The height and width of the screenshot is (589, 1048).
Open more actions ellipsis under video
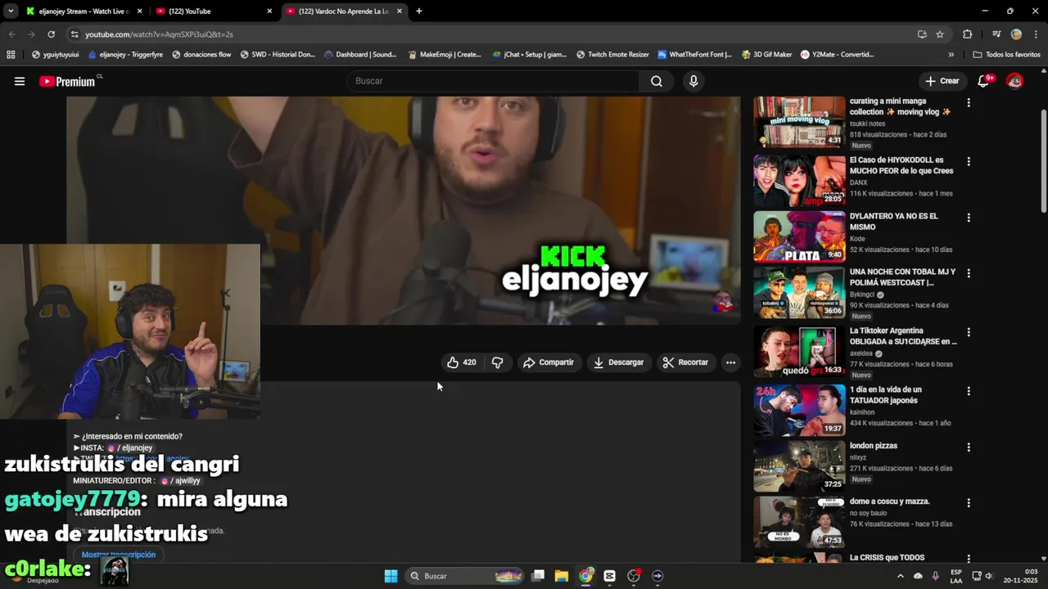click(x=730, y=362)
